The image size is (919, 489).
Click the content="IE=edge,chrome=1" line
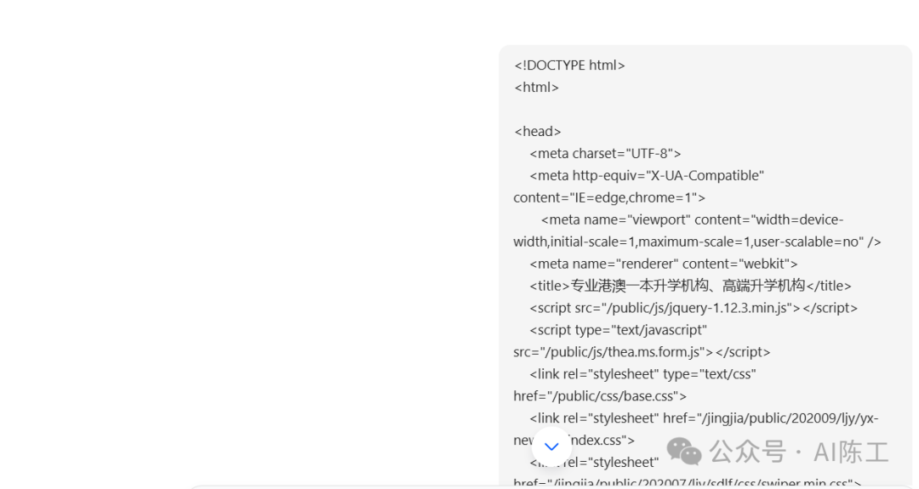[x=609, y=198]
